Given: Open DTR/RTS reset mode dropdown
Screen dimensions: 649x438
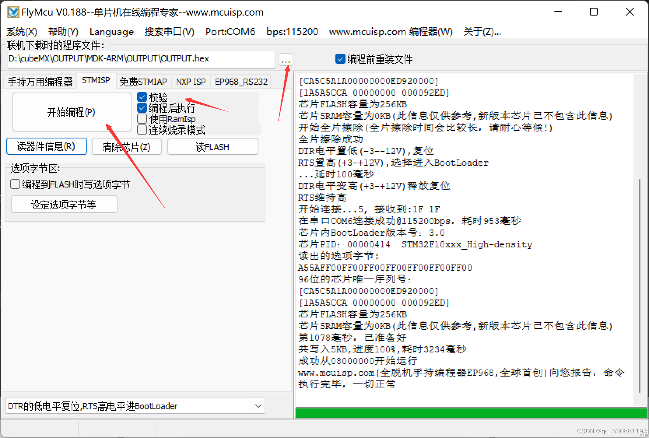Looking at the screenshot, I should click(135, 406).
